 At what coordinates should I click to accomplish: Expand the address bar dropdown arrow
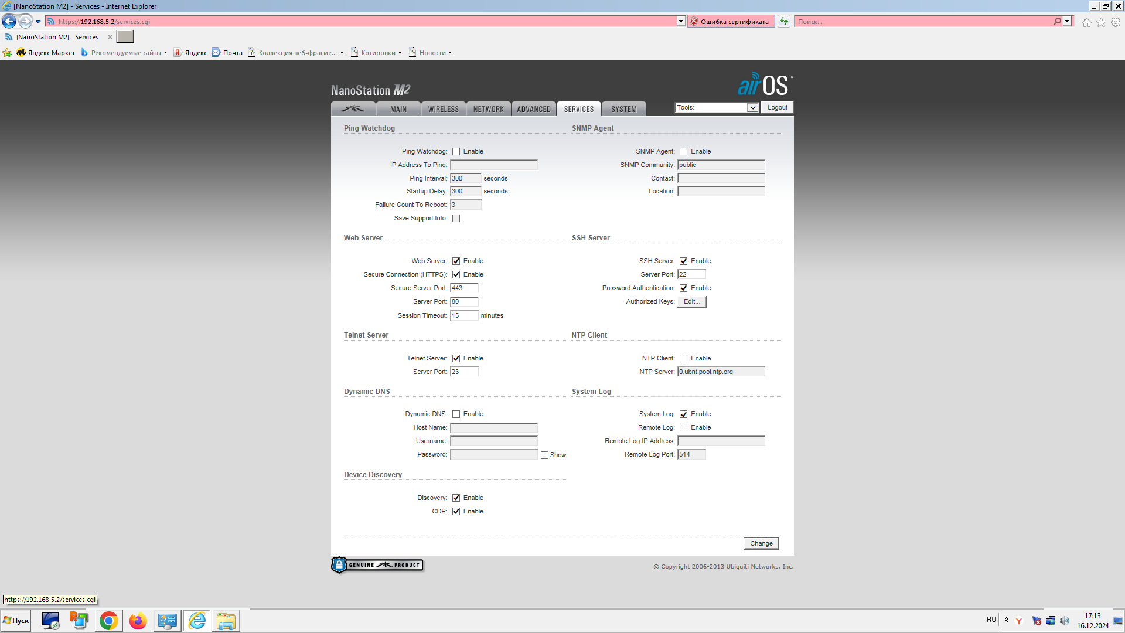(x=681, y=22)
